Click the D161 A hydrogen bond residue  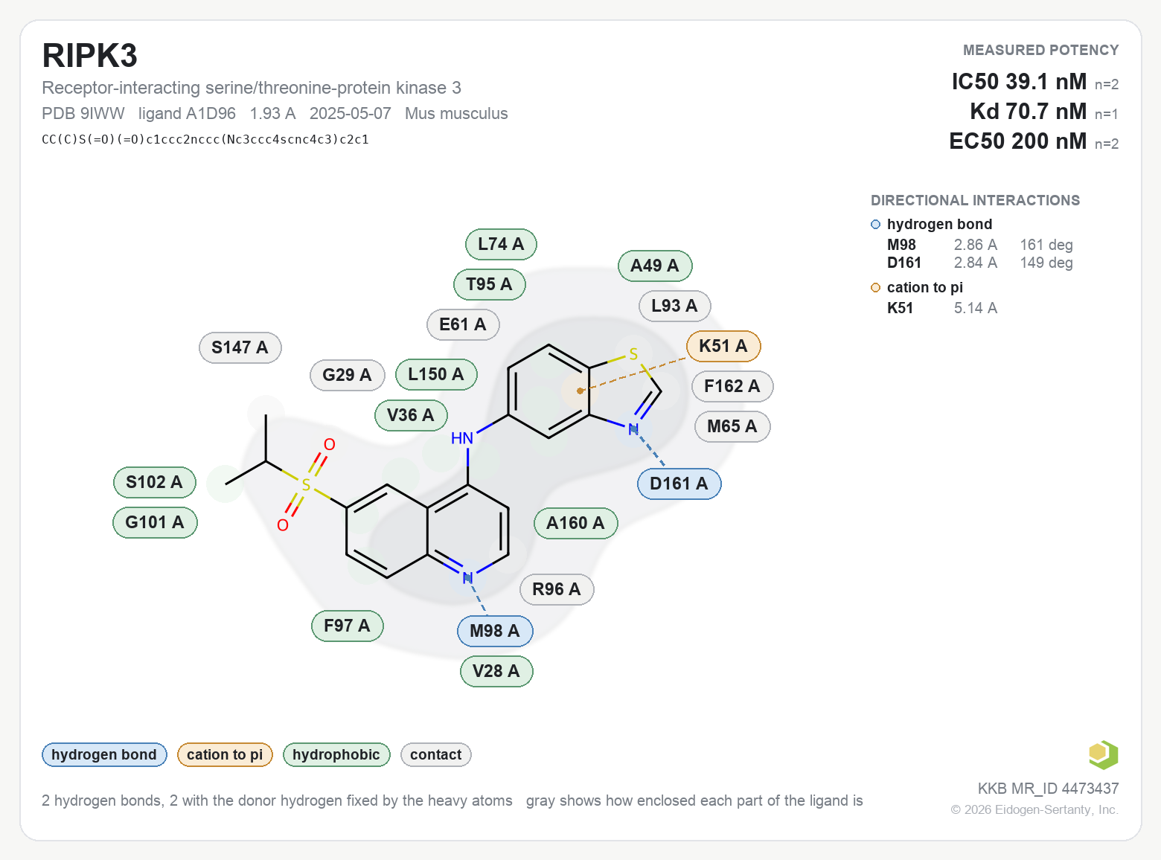pos(679,484)
